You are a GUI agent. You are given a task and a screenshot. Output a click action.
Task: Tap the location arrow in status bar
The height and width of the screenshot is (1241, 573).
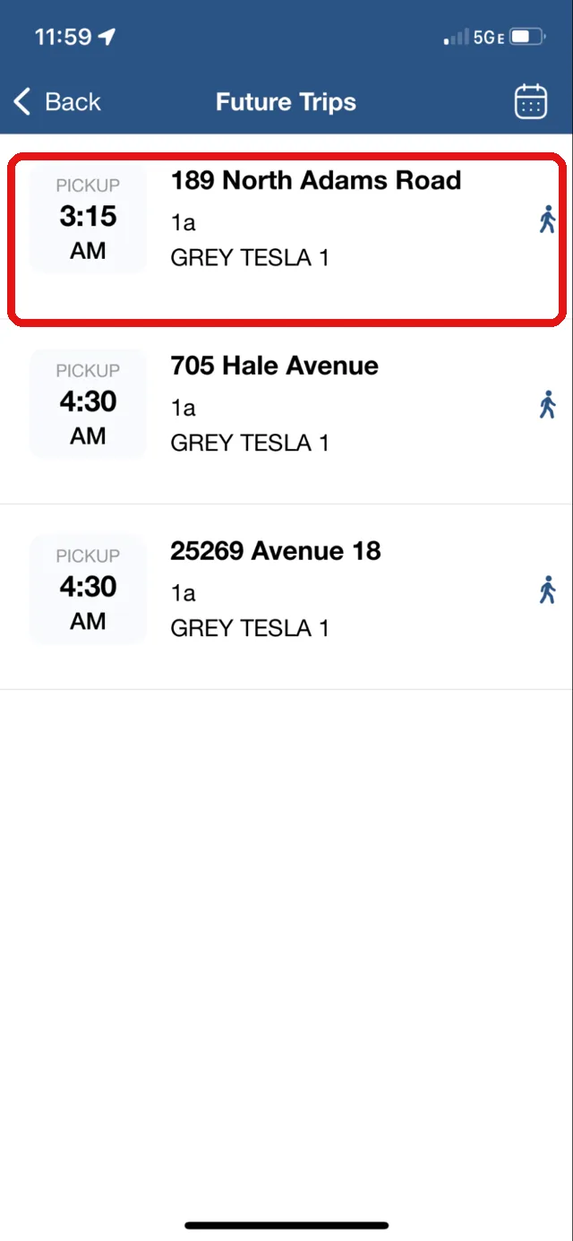(107, 37)
